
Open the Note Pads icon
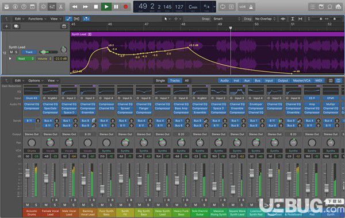click(321, 7)
